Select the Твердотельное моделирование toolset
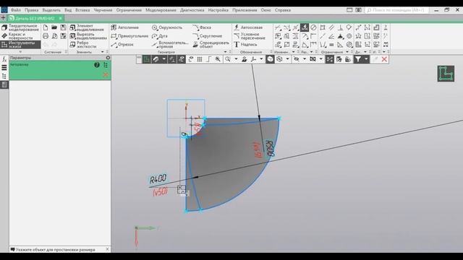The image size is (463, 260). [20, 27]
